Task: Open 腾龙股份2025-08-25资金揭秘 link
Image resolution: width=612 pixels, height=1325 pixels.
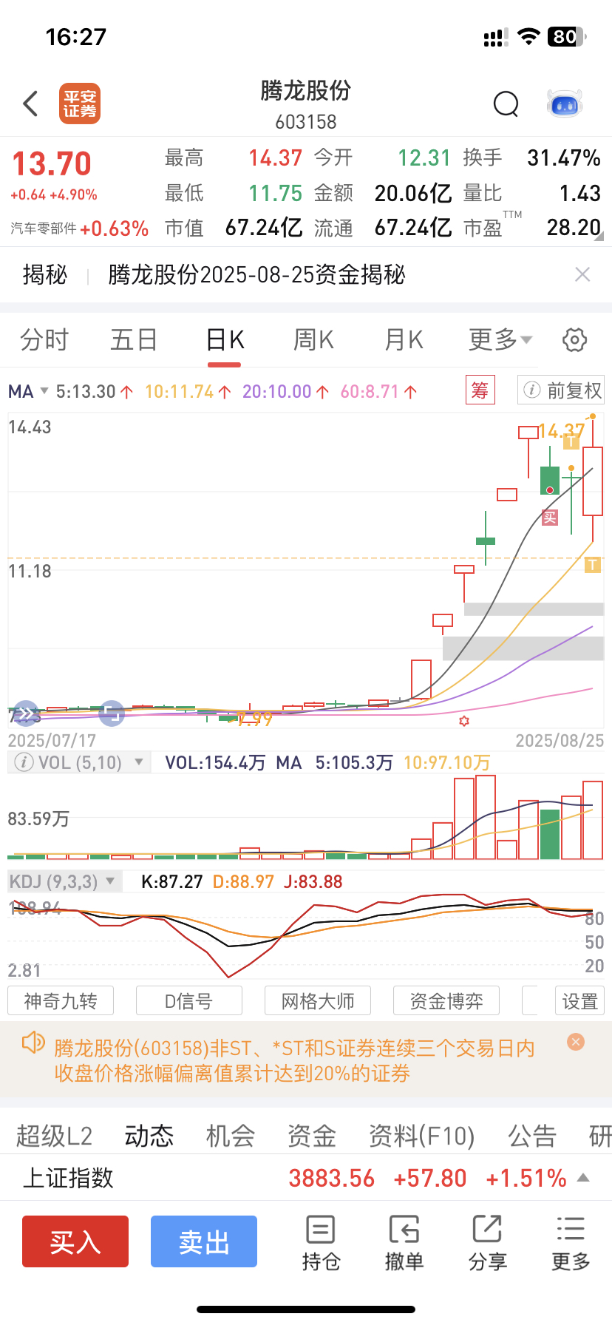Action: [x=257, y=274]
